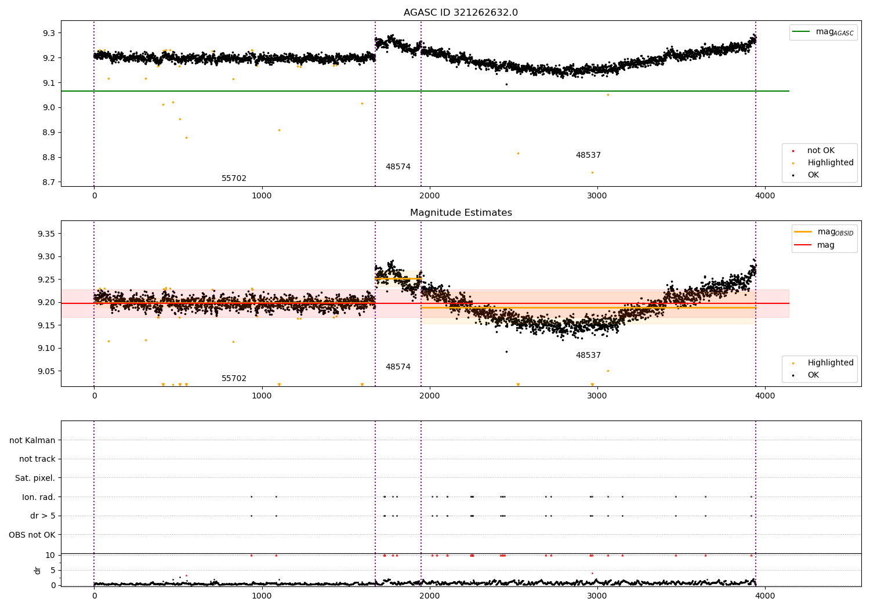
Task: Click the "4000" x-tick under the top plot
Action: click(765, 197)
